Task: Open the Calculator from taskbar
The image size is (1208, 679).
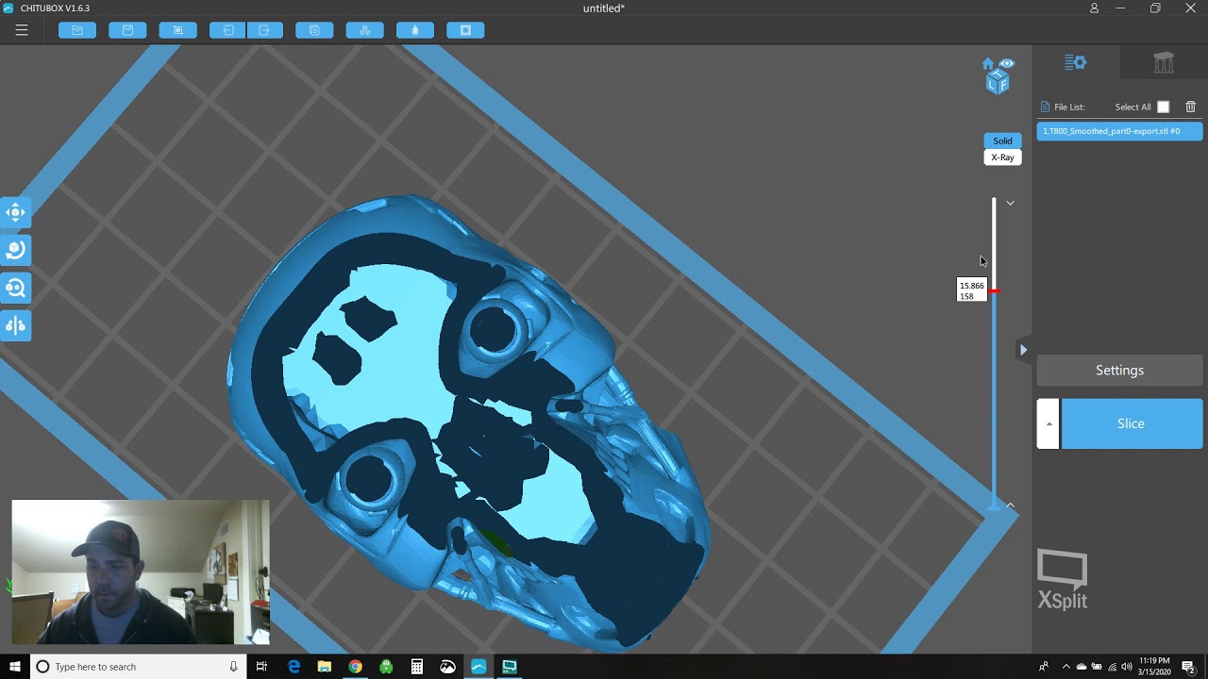Action: coord(416,667)
